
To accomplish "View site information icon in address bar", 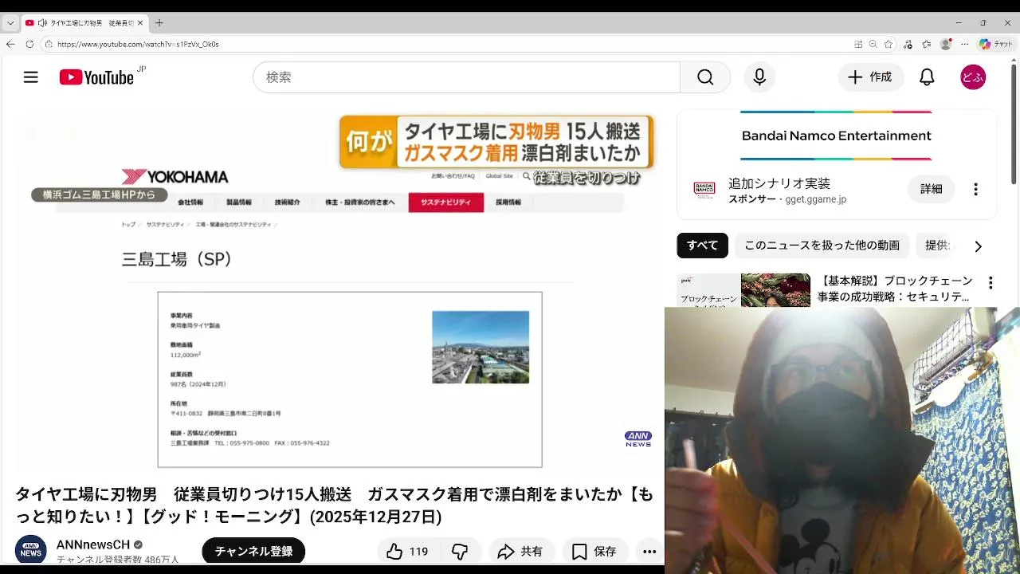I will pyautogui.click(x=48, y=44).
